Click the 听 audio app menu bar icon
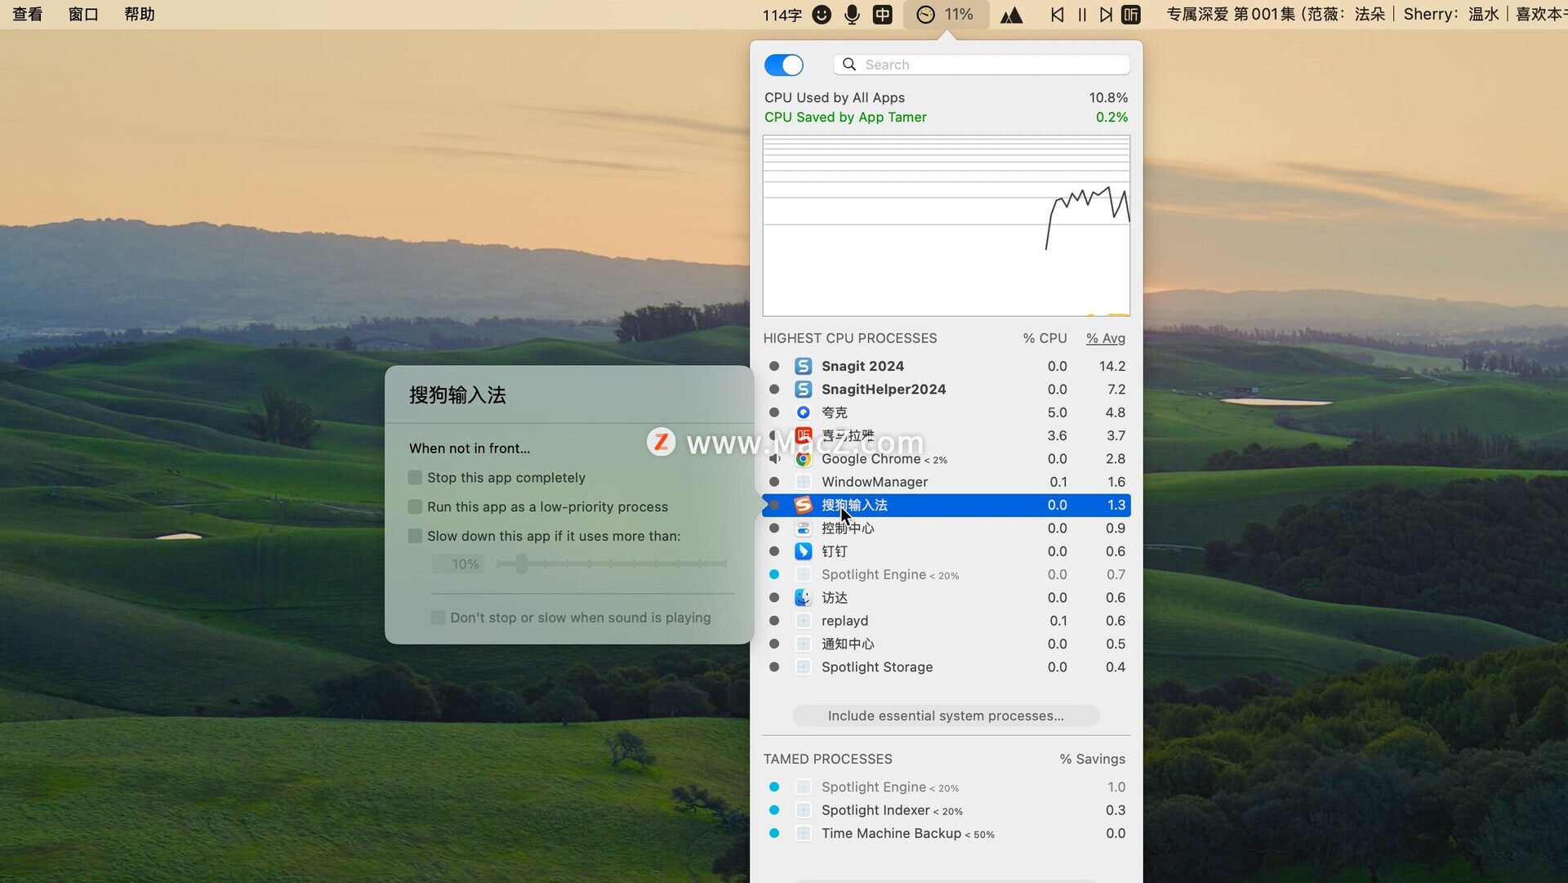Screen dimensions: 1568x883 pyautogui.click(x=1131, y=15)
